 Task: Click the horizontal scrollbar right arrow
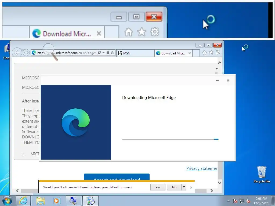point(212,191)
